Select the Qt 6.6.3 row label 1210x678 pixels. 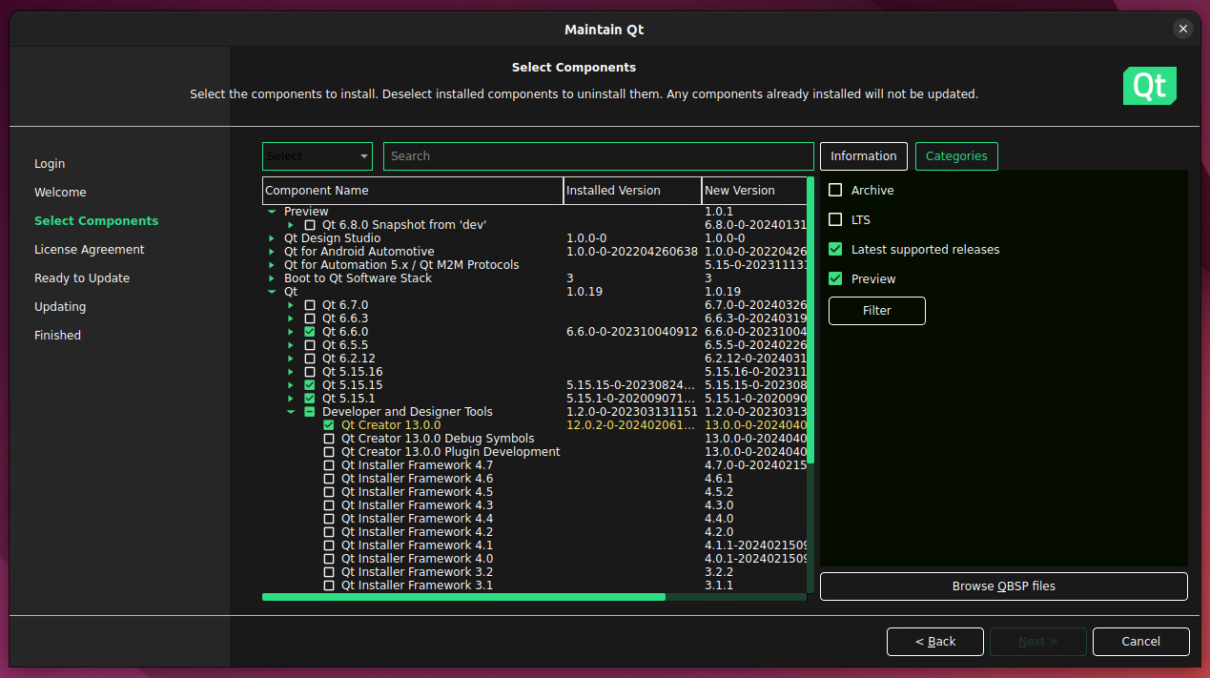(345, 318)
